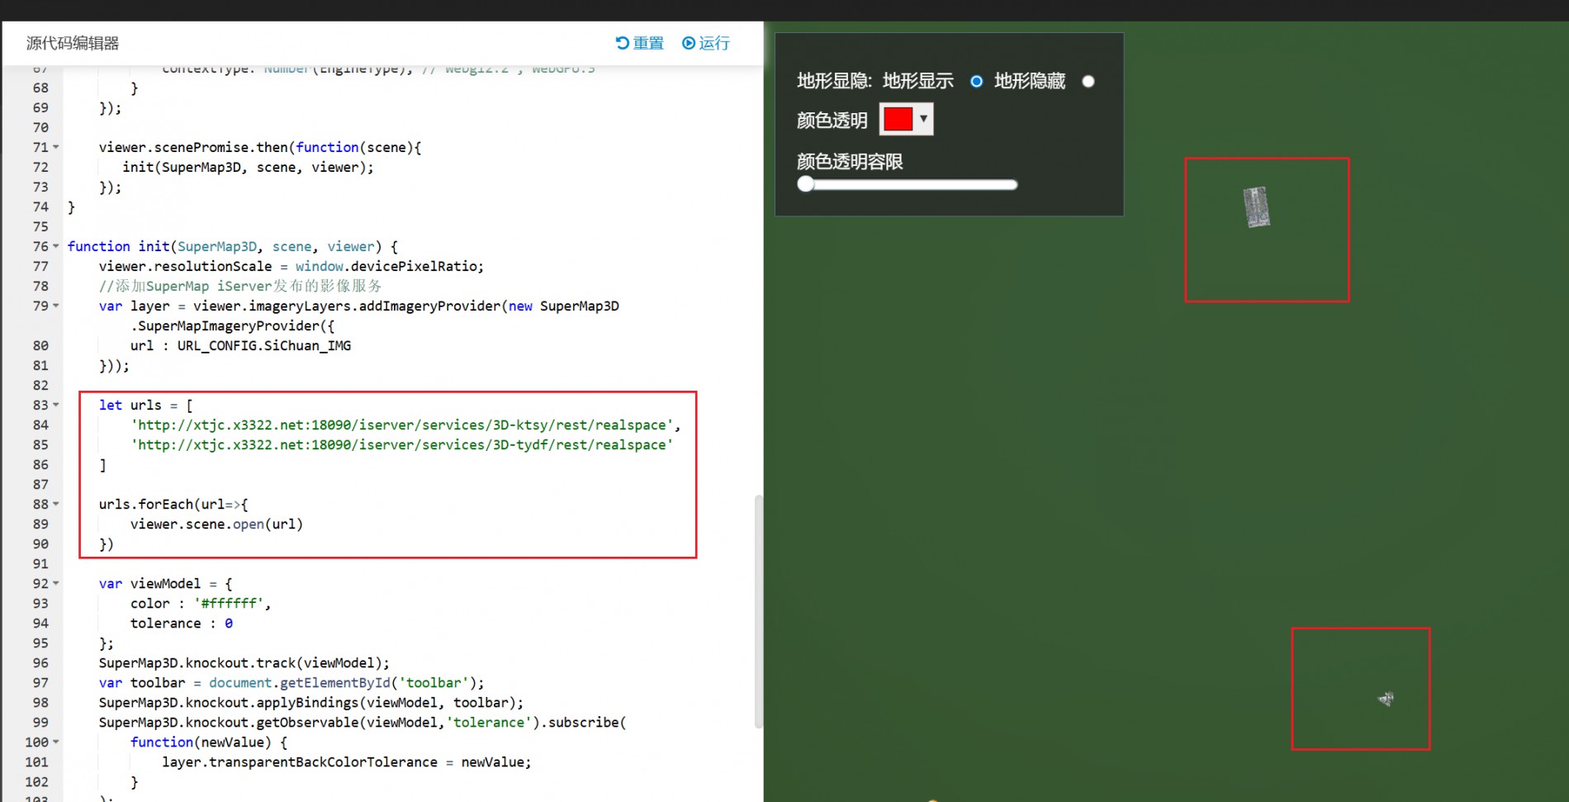Viewport: 1569px width, 802px height.
Task: Collapse the forEach block at line 88
Action: tap(56, 504)
